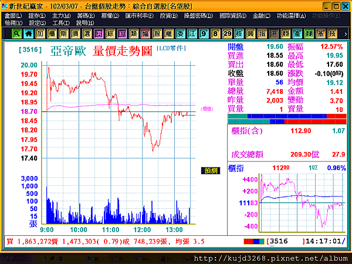
Task: Open the 畫面(L) menu
Action: (13, 16)
